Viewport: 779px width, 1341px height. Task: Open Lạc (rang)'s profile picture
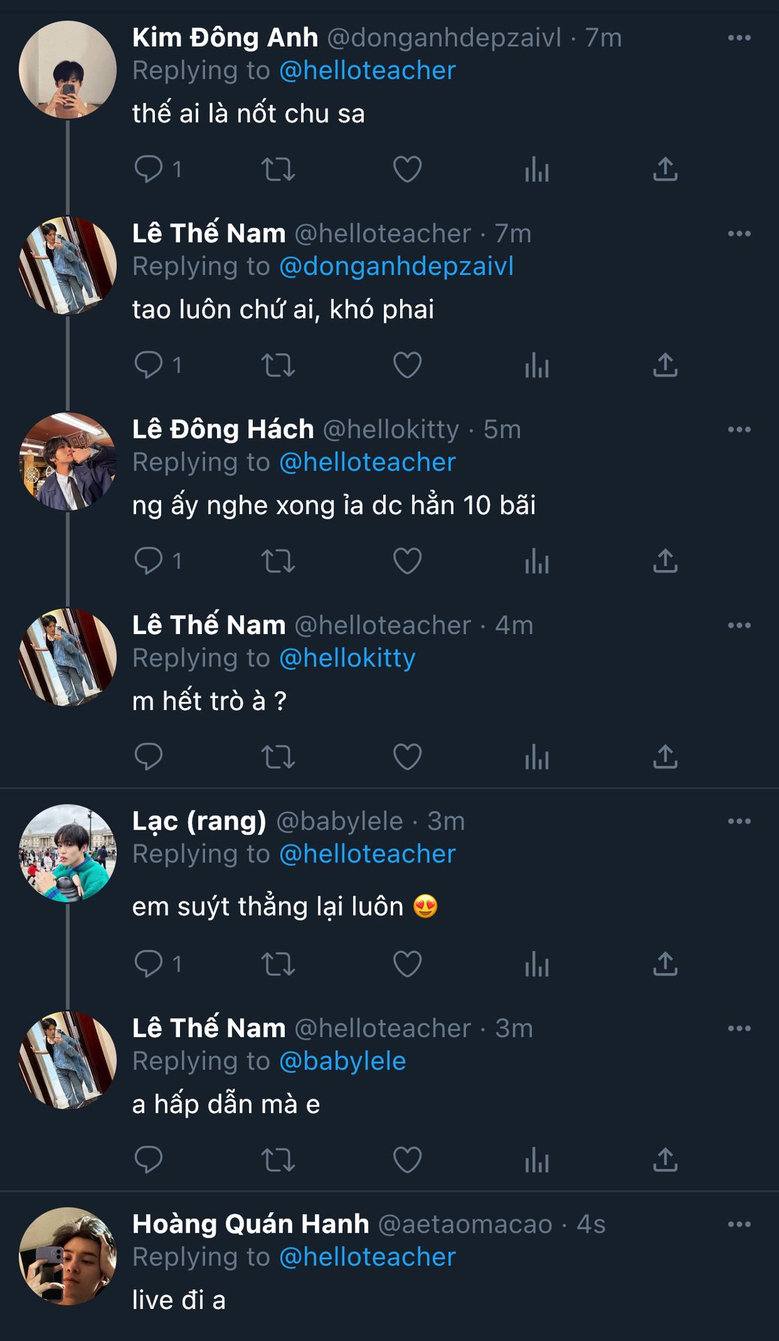(x=68, y=853)
